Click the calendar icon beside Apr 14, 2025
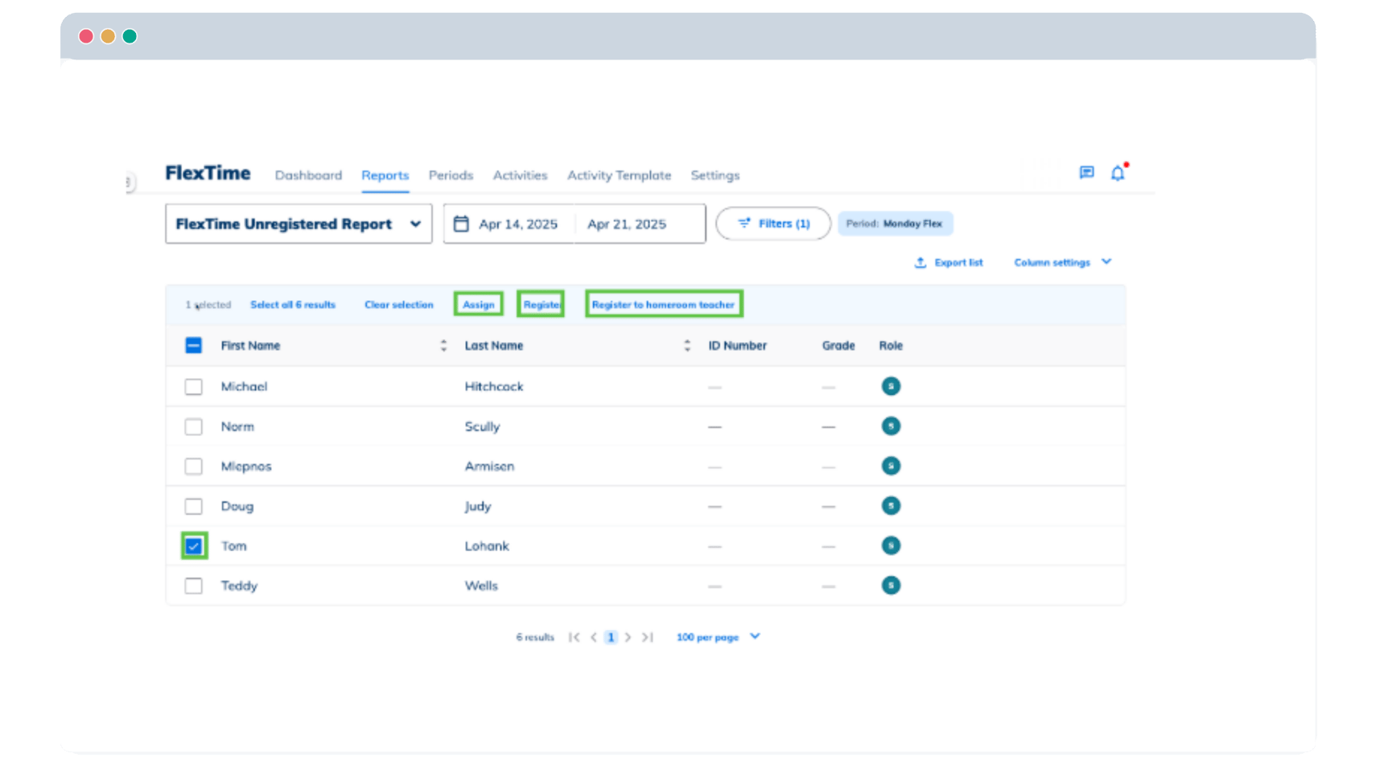The width and height of the screenshot is (1384, 778). [461, 224]
